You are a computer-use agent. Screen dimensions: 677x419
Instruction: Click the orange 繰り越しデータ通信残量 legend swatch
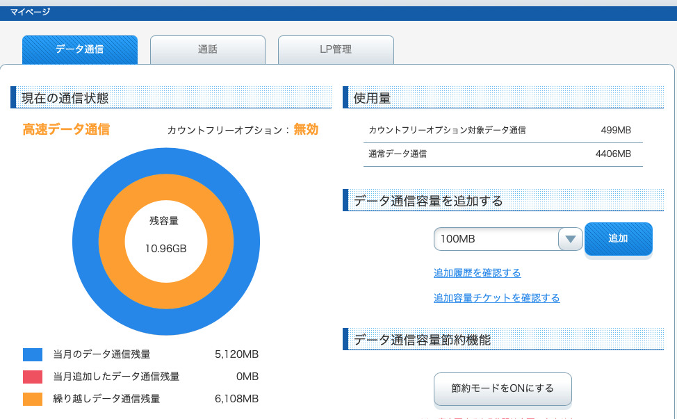click(x=33, y=399)
